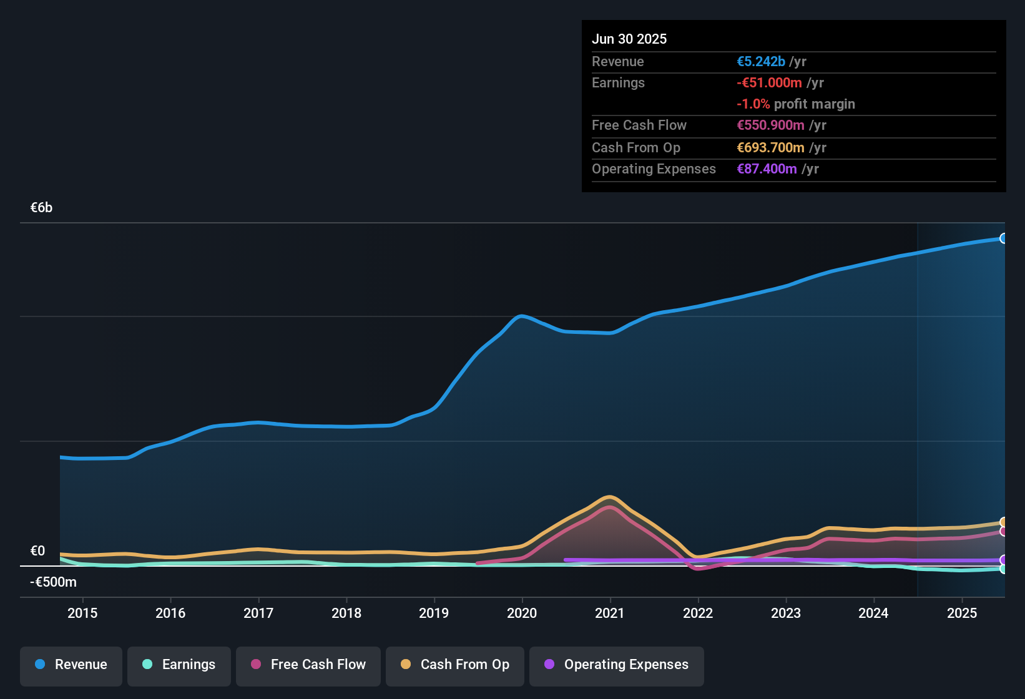1025x699 pixels.
Task: Click the blue Revenue dot icon in legend
Action: [39, 665]
